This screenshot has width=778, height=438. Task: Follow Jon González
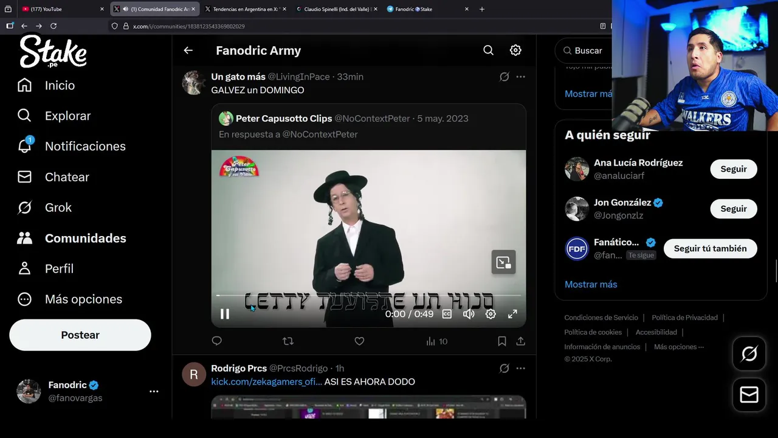[x=734, y=209]
